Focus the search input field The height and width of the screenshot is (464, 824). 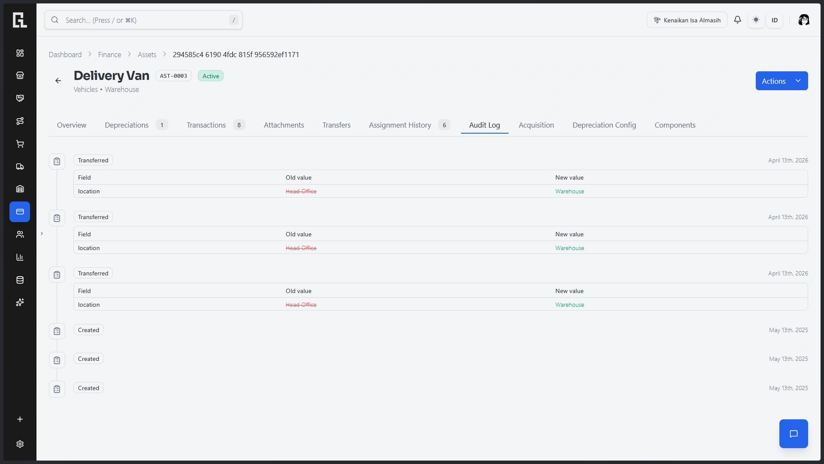pyautogui.click(x=143, y=20)
